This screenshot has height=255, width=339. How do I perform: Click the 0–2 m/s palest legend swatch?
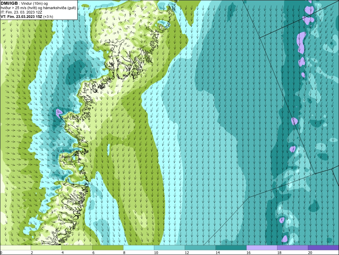[x=16, y=248]
